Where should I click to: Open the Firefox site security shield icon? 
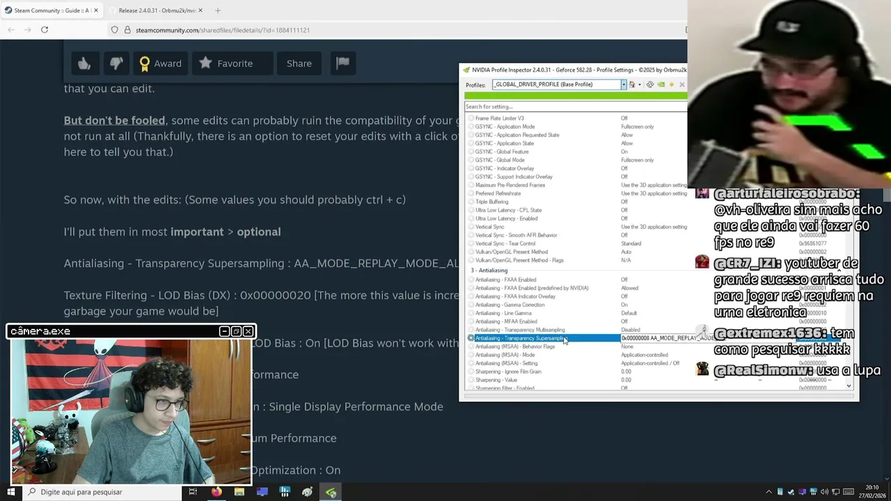pyautogui.click(x=115, y=30)
